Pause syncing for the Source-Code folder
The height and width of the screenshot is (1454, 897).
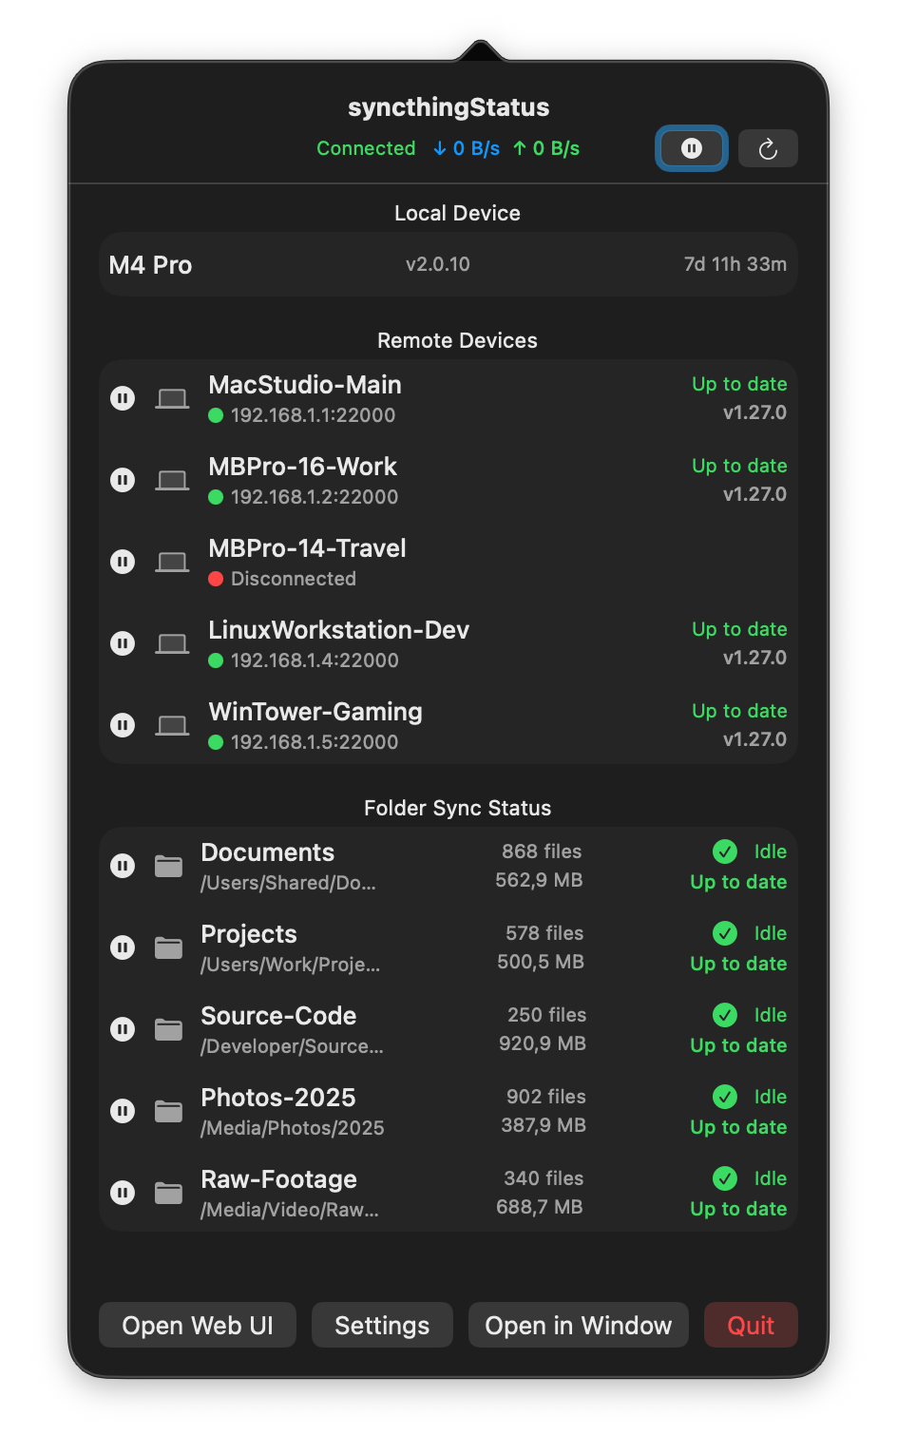[123, 1028]
